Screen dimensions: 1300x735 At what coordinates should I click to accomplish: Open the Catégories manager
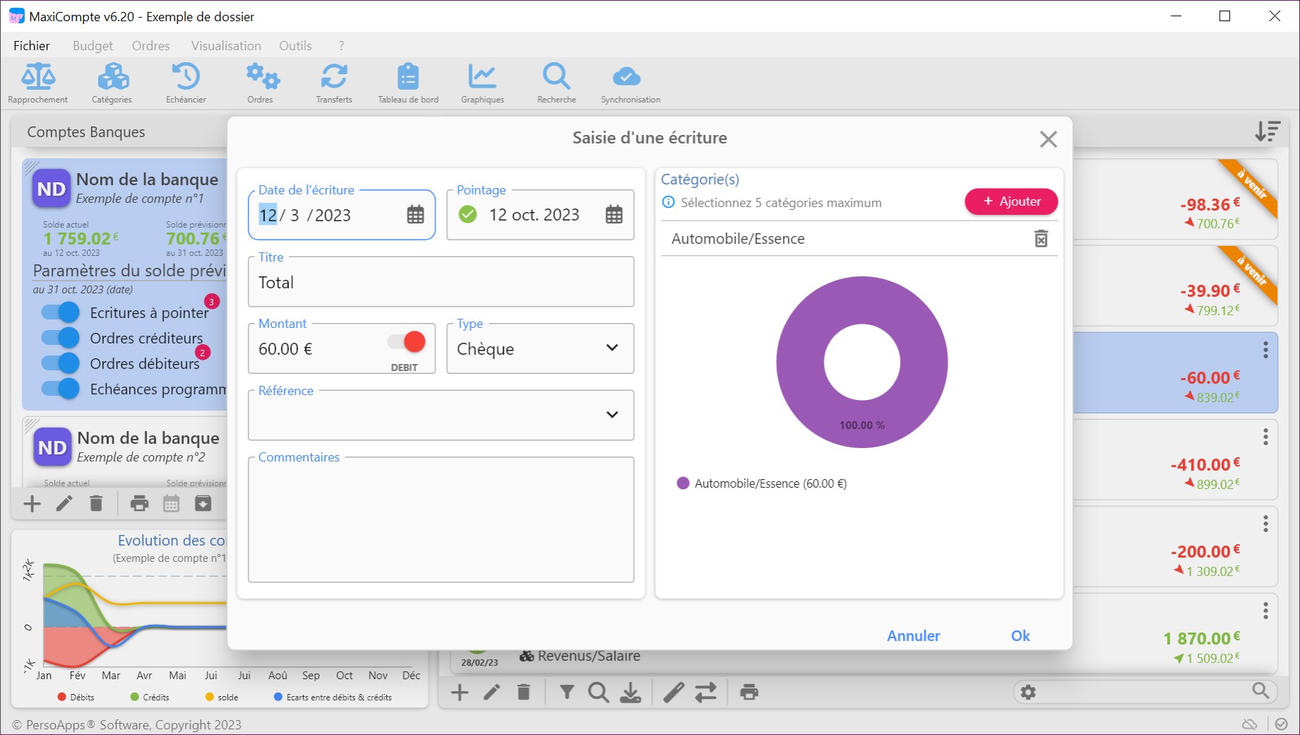coord(112,83)
